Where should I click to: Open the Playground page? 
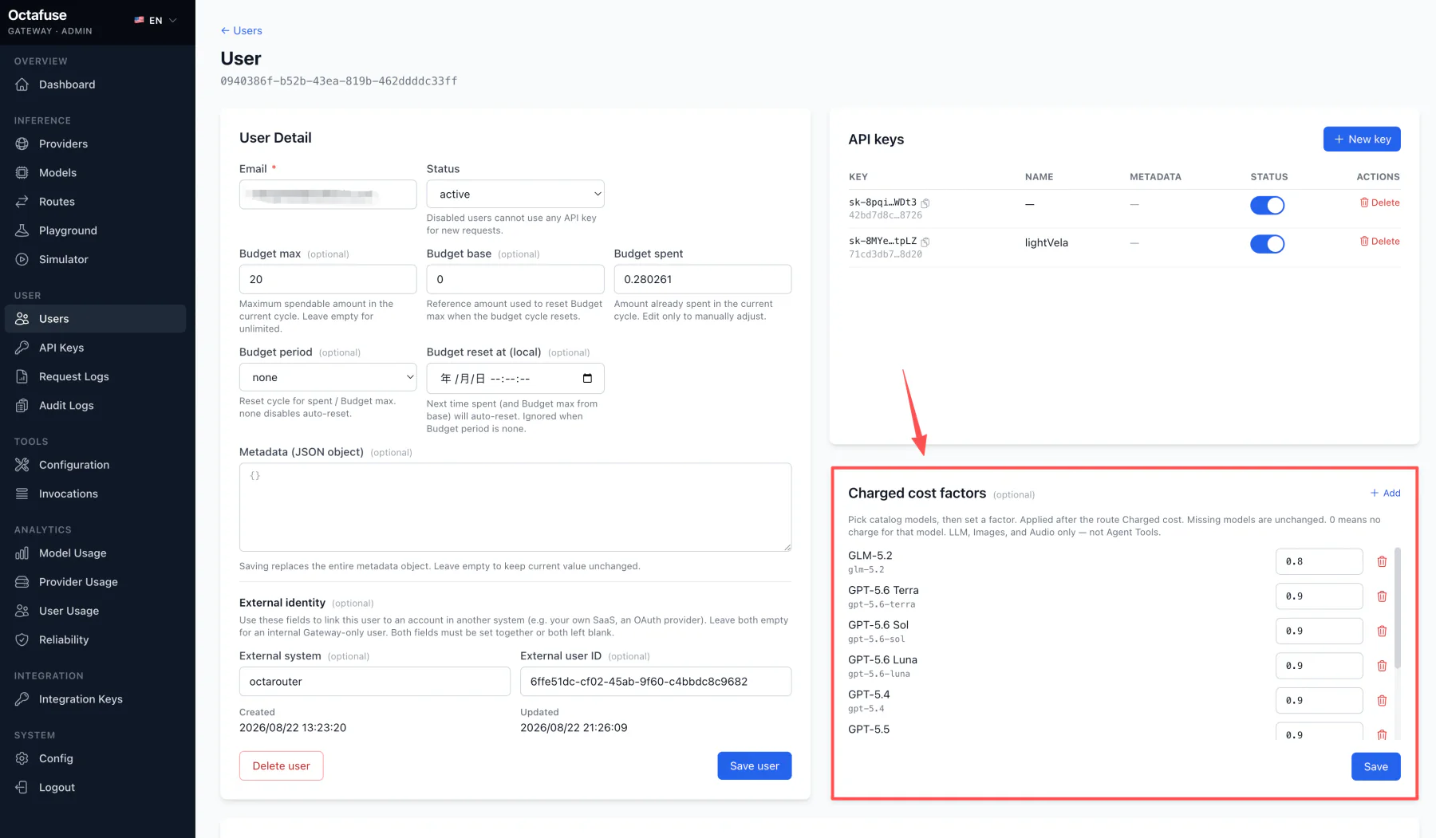point(96,230)
